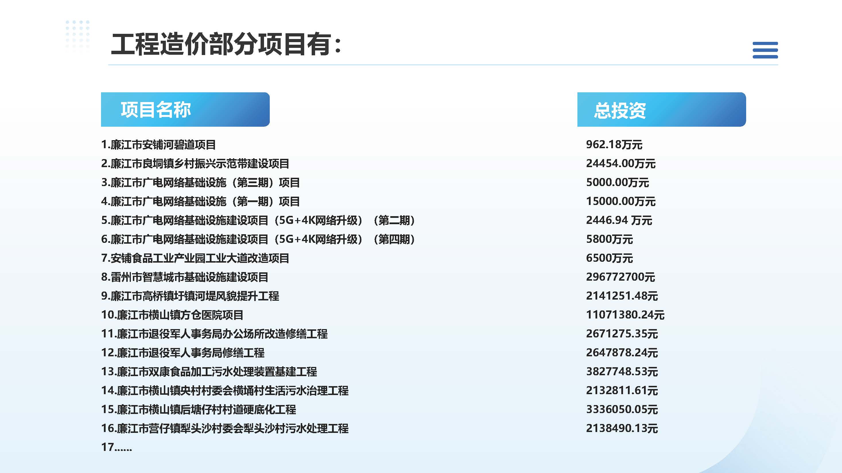842x473 pixels.
Task: Click the amount 2141251.48元
Action: click(x=622, y=296)
